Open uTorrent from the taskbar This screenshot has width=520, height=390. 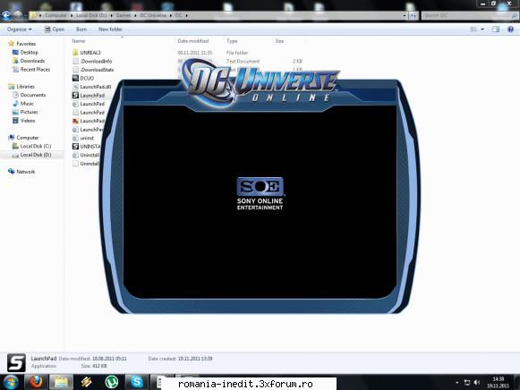coord(112,382)
